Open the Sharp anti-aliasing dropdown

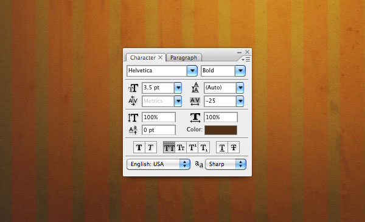point(226,164)
